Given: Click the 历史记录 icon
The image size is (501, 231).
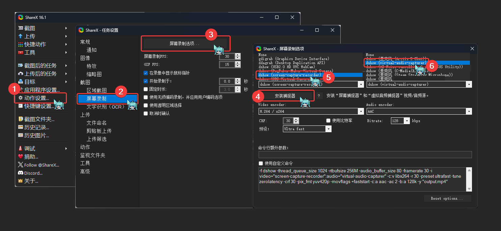Looking at the screenshot, I should [21, 127].
